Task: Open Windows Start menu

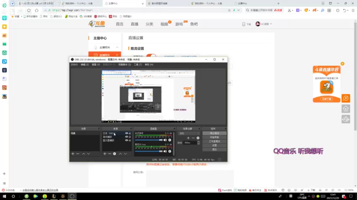Action: click(x=4, y=196)
